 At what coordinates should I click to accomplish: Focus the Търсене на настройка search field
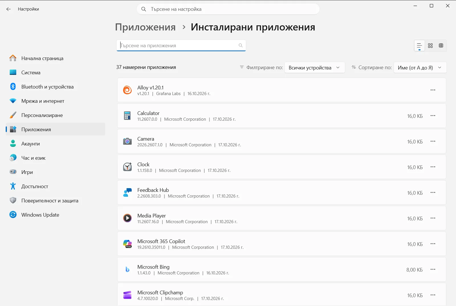click(228, 9)
